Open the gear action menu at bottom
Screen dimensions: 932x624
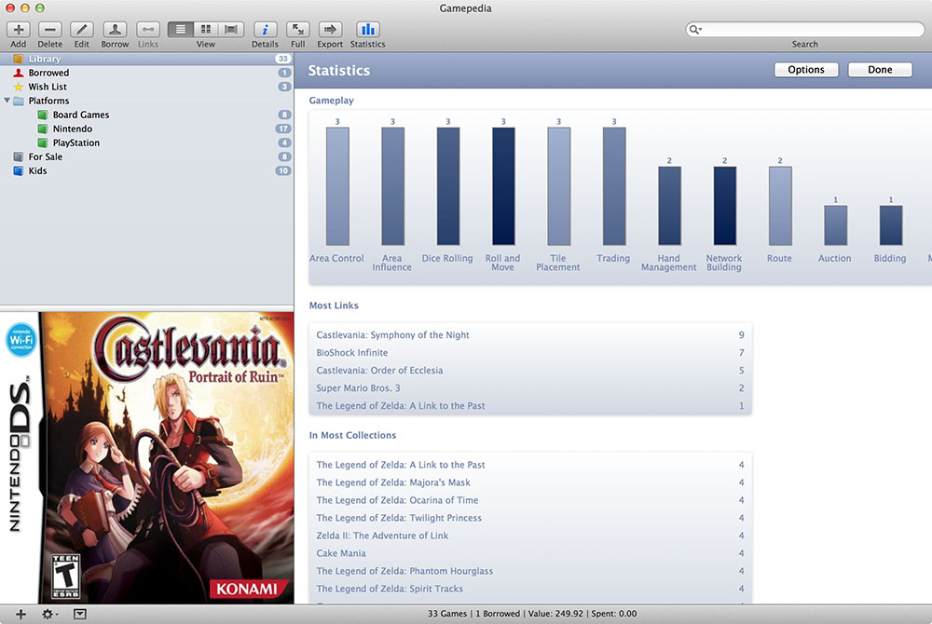point(48,615)
